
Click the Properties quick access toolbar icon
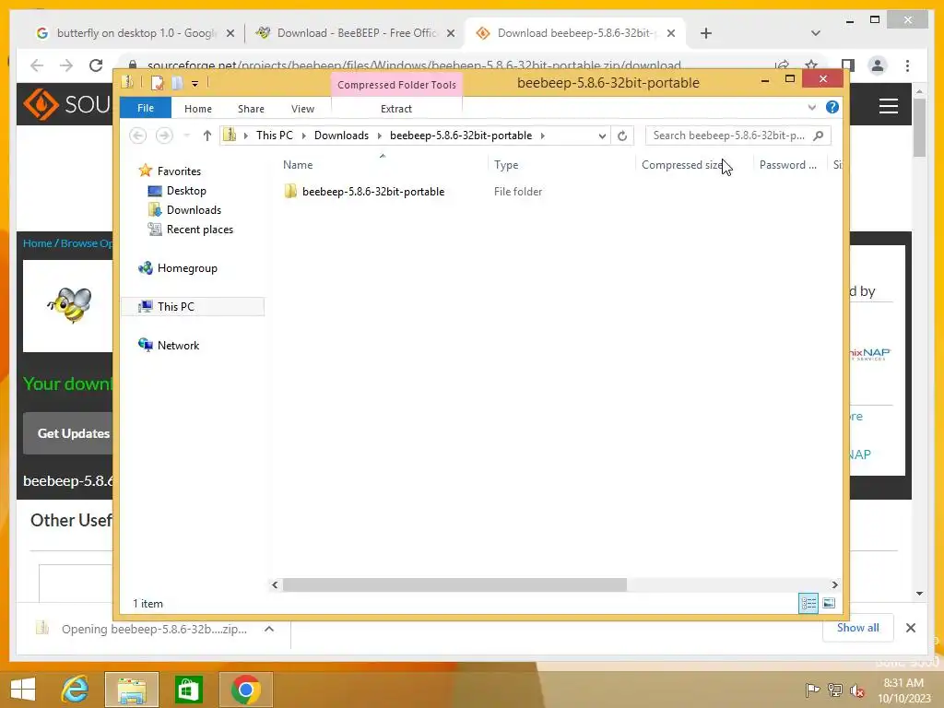point(157,83)
